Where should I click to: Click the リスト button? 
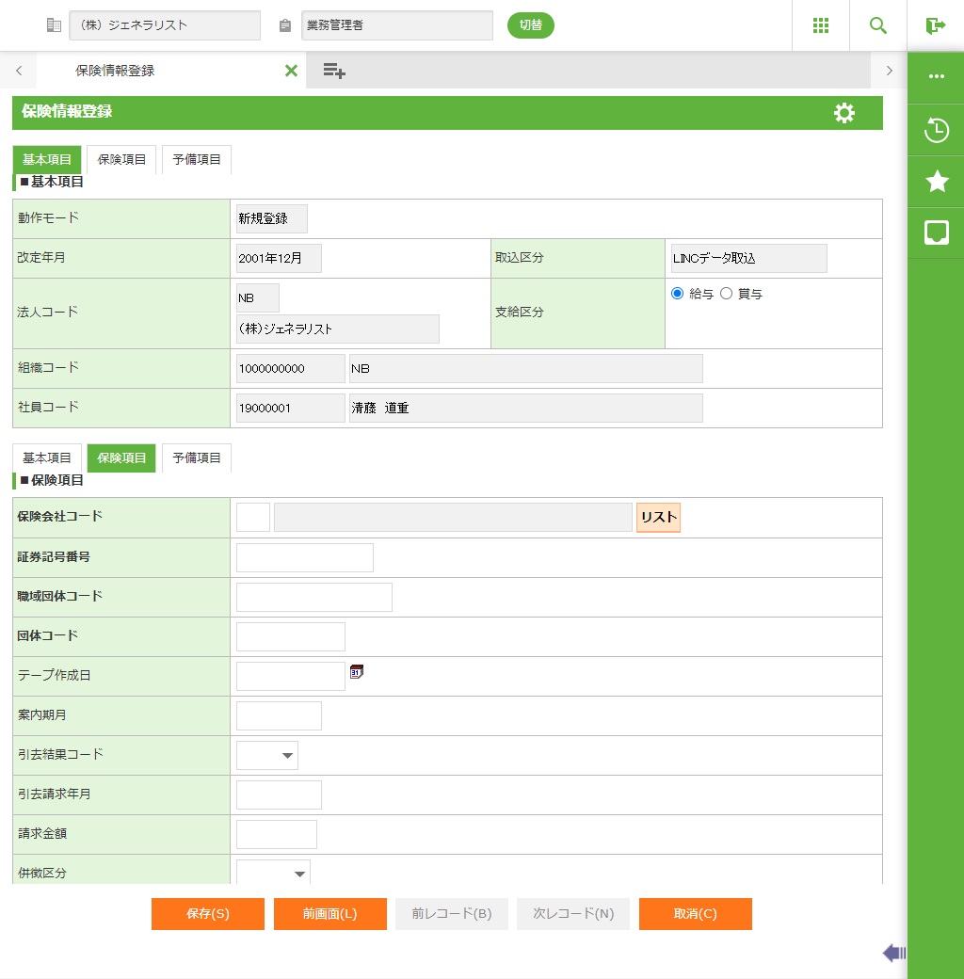pyautogui.click(x=658, y=518)
